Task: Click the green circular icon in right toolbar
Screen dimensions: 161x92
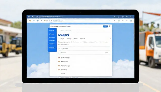Action: 119,21
